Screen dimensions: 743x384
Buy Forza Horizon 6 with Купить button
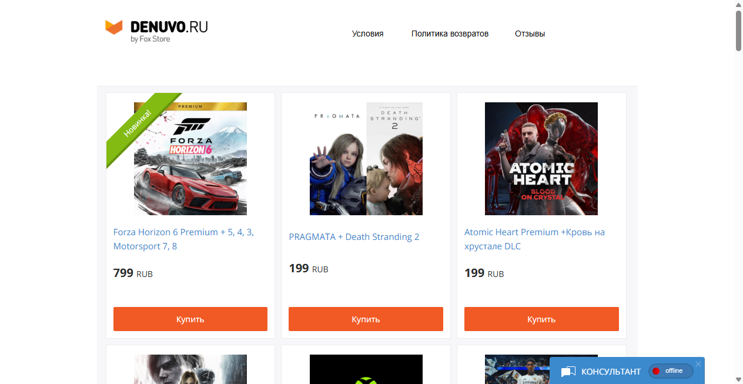(190, 319)
